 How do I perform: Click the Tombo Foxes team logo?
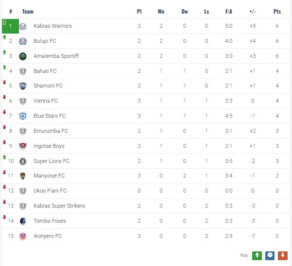coord(23,221)
